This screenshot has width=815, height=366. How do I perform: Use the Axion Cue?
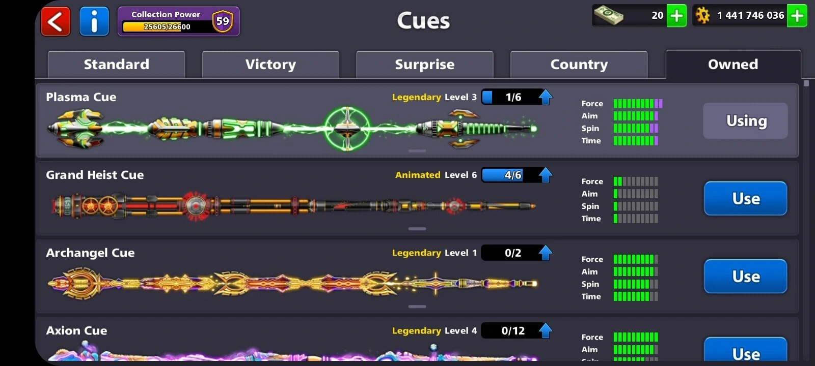[746, 351]
